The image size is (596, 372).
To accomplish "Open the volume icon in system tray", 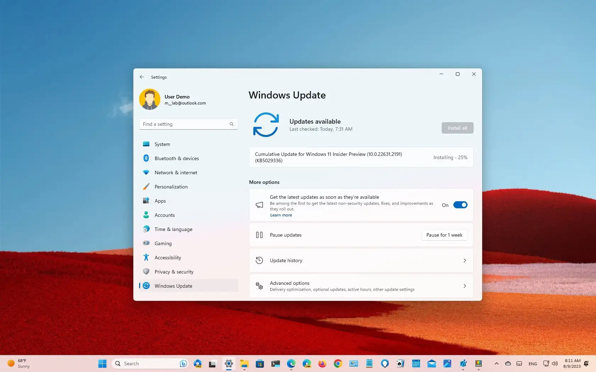I will 555,363.
